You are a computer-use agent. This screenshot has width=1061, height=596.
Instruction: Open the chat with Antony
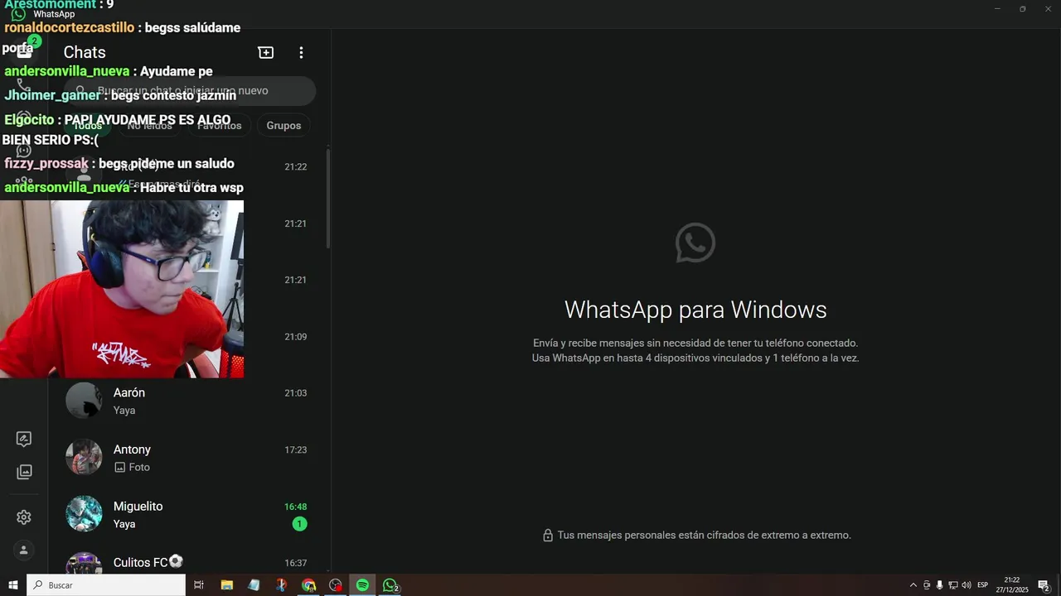pyautogui.click(x=190, y=458)
